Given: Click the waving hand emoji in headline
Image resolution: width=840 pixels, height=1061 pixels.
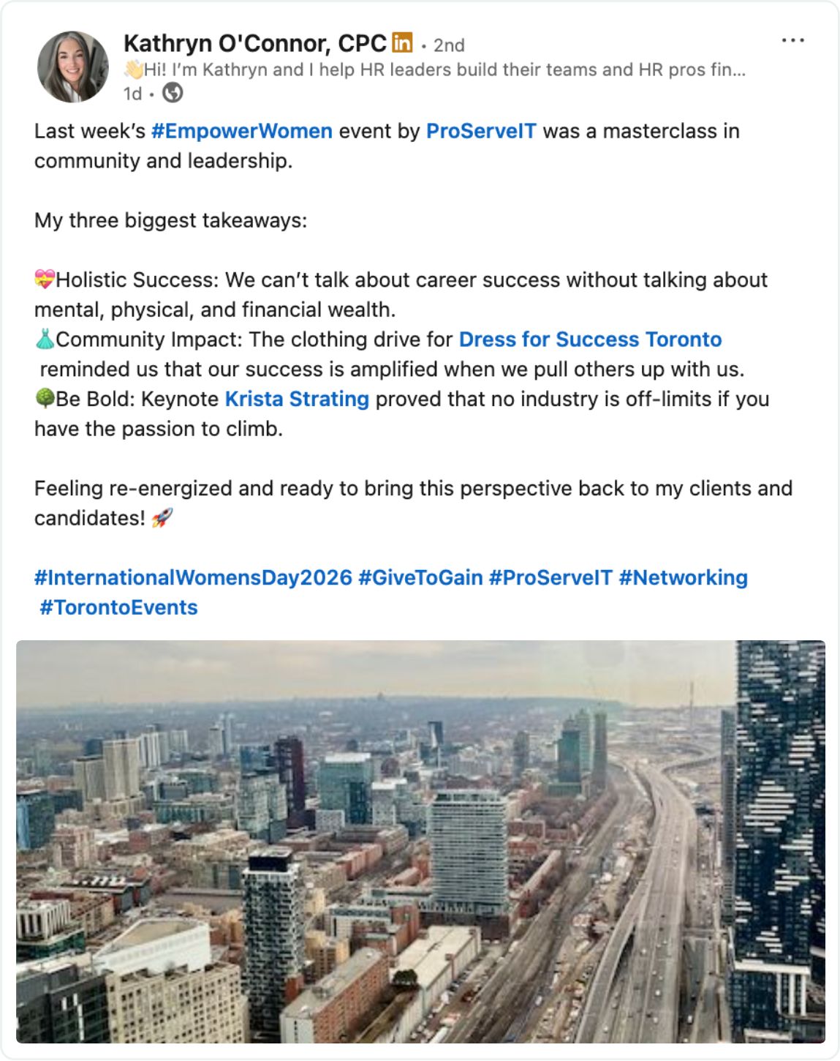Looking at the screenshot, I should click(x=133, y=70).
